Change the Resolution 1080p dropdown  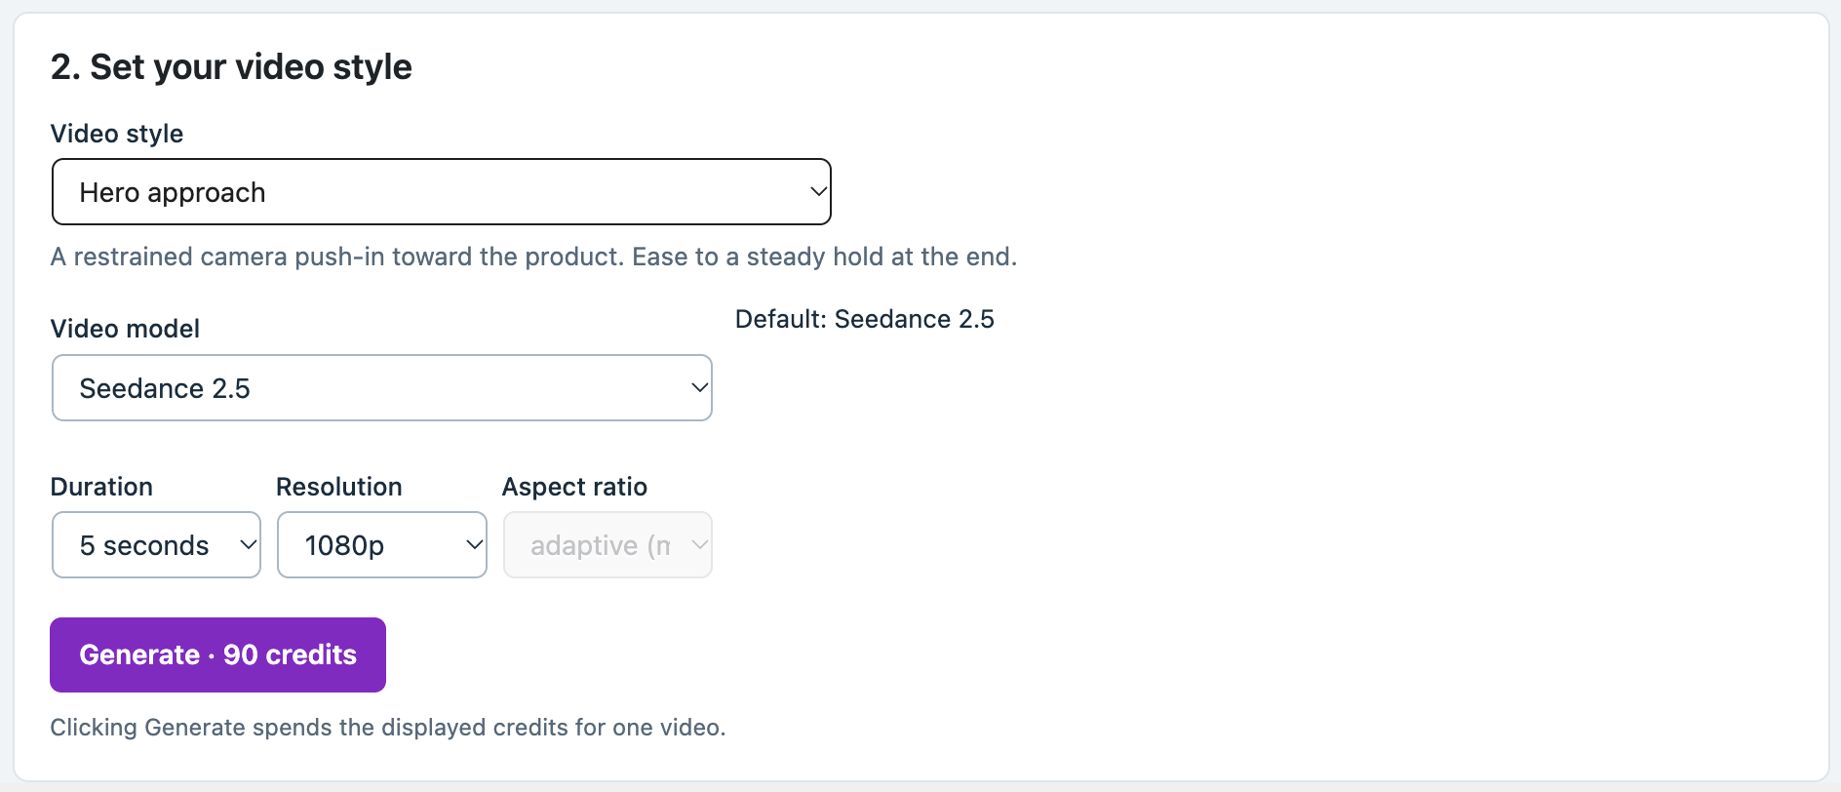382,545
